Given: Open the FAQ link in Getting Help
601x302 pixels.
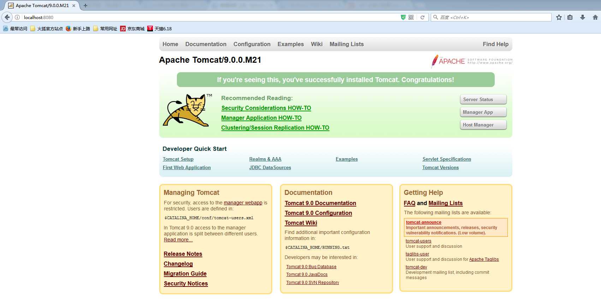Looking at the screenshot, I should (x=410, y=203).
